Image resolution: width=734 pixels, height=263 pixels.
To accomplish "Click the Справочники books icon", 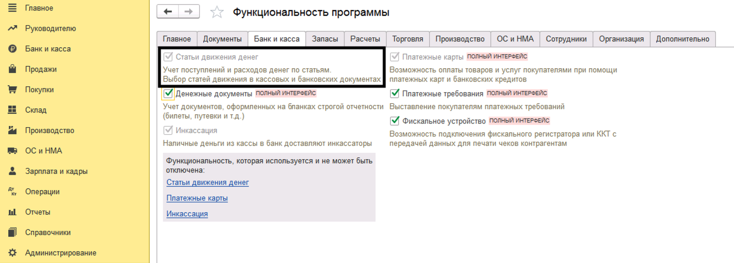I will tap(12, 233).
